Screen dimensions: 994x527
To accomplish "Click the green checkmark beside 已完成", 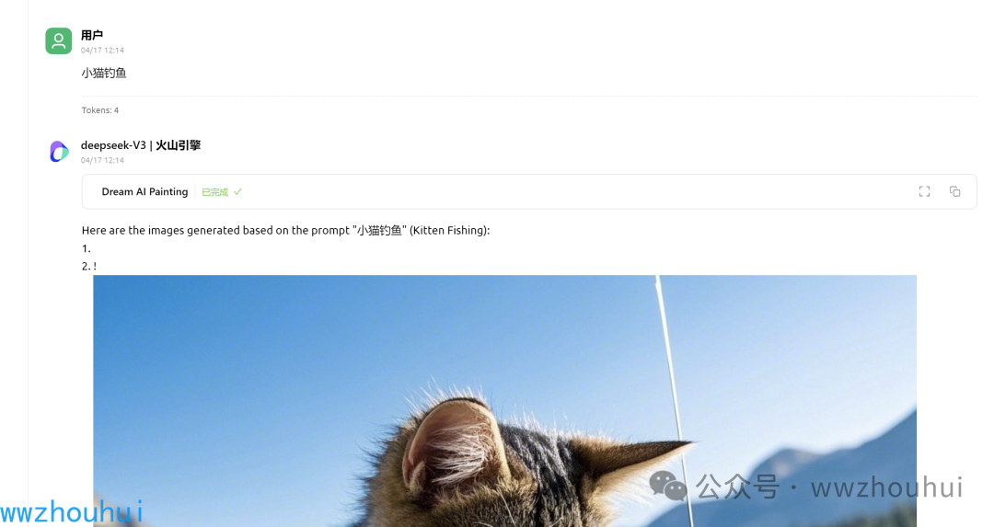I will (x=237, y=192).
